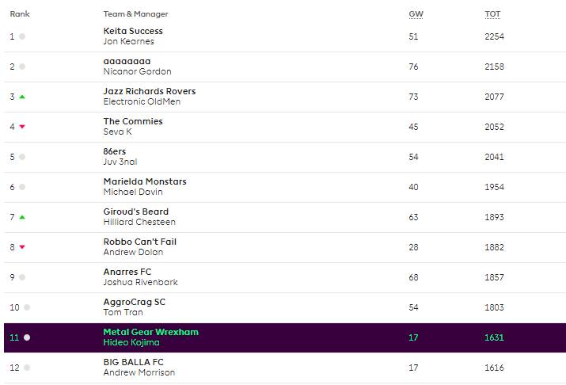Click red down arrow beside rank 4

(22, 127)
